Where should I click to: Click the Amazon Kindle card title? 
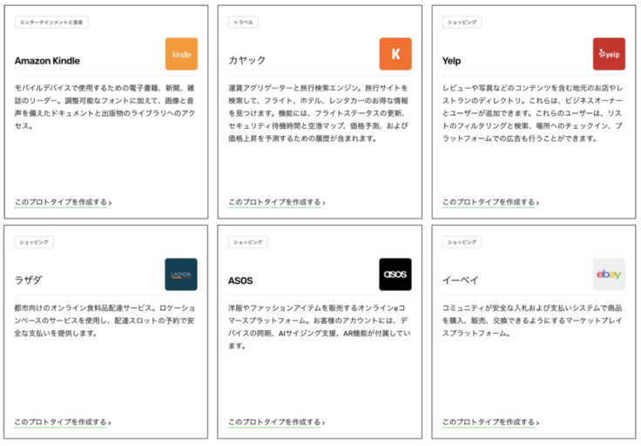(54, 60)
